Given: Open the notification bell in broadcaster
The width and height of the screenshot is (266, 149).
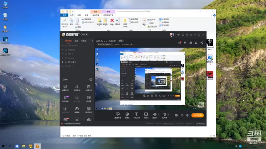Looking at the screenshot, I should (196, 43).
